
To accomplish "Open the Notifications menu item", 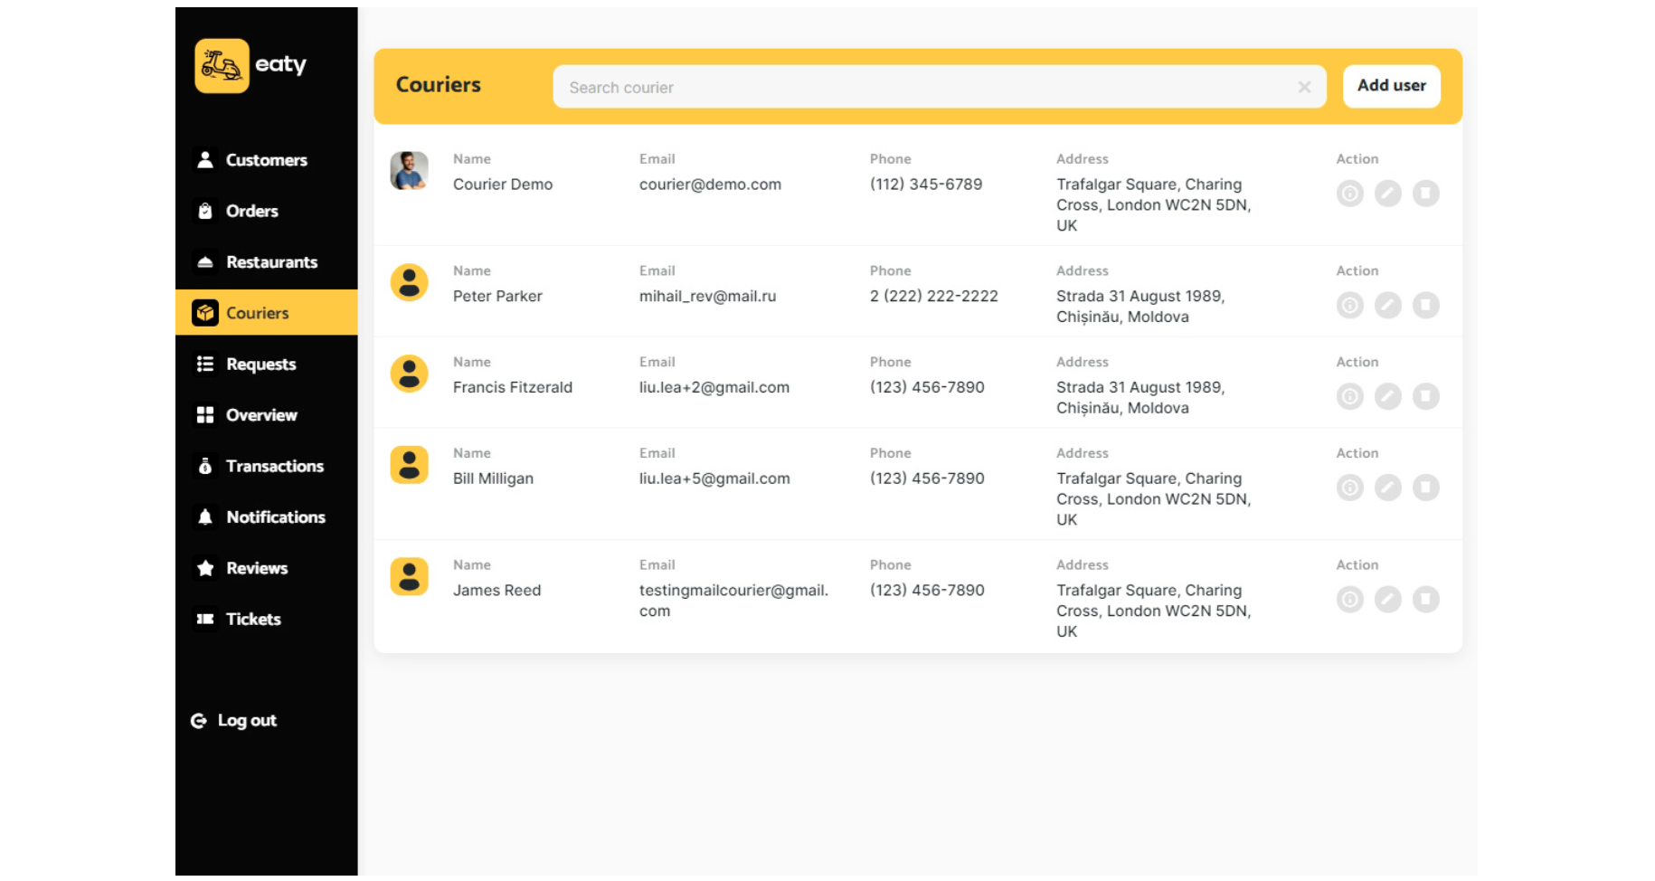I will pos(275,517).
